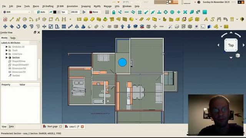
Task: Open the 3D BIM menu
Action: point(60,6)
